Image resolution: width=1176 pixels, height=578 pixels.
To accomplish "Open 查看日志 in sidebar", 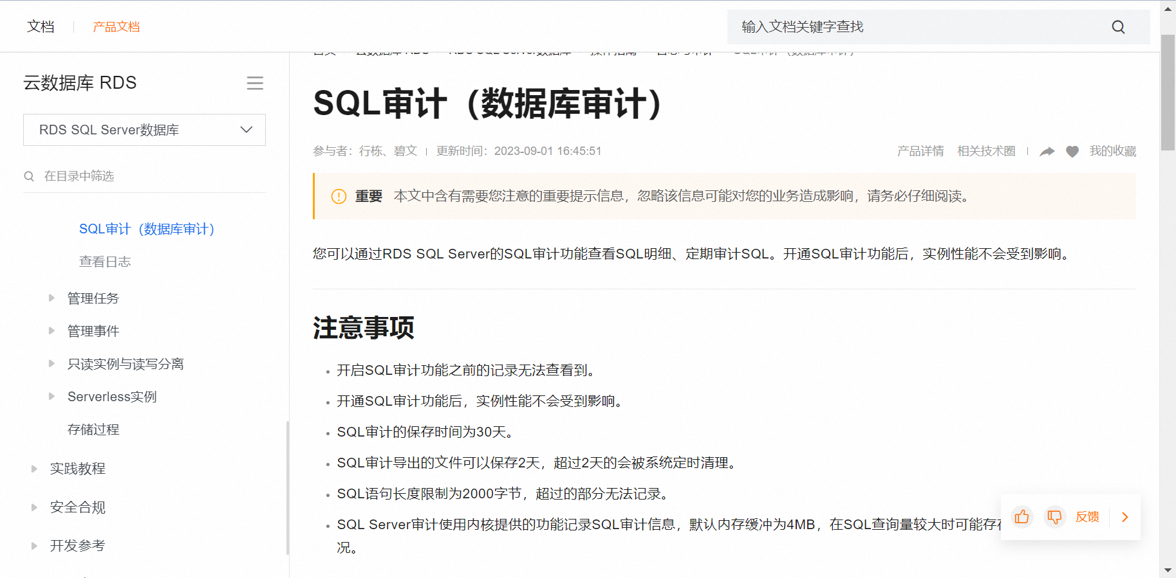I will 105,262.
